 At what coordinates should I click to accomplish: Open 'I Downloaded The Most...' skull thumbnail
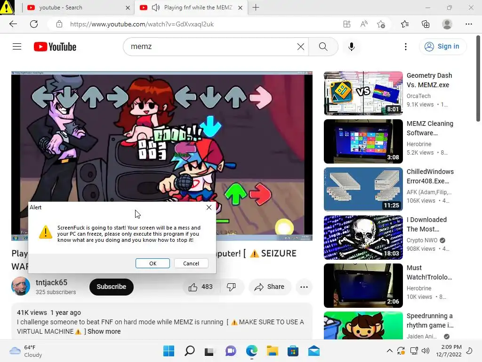(363, 238)
